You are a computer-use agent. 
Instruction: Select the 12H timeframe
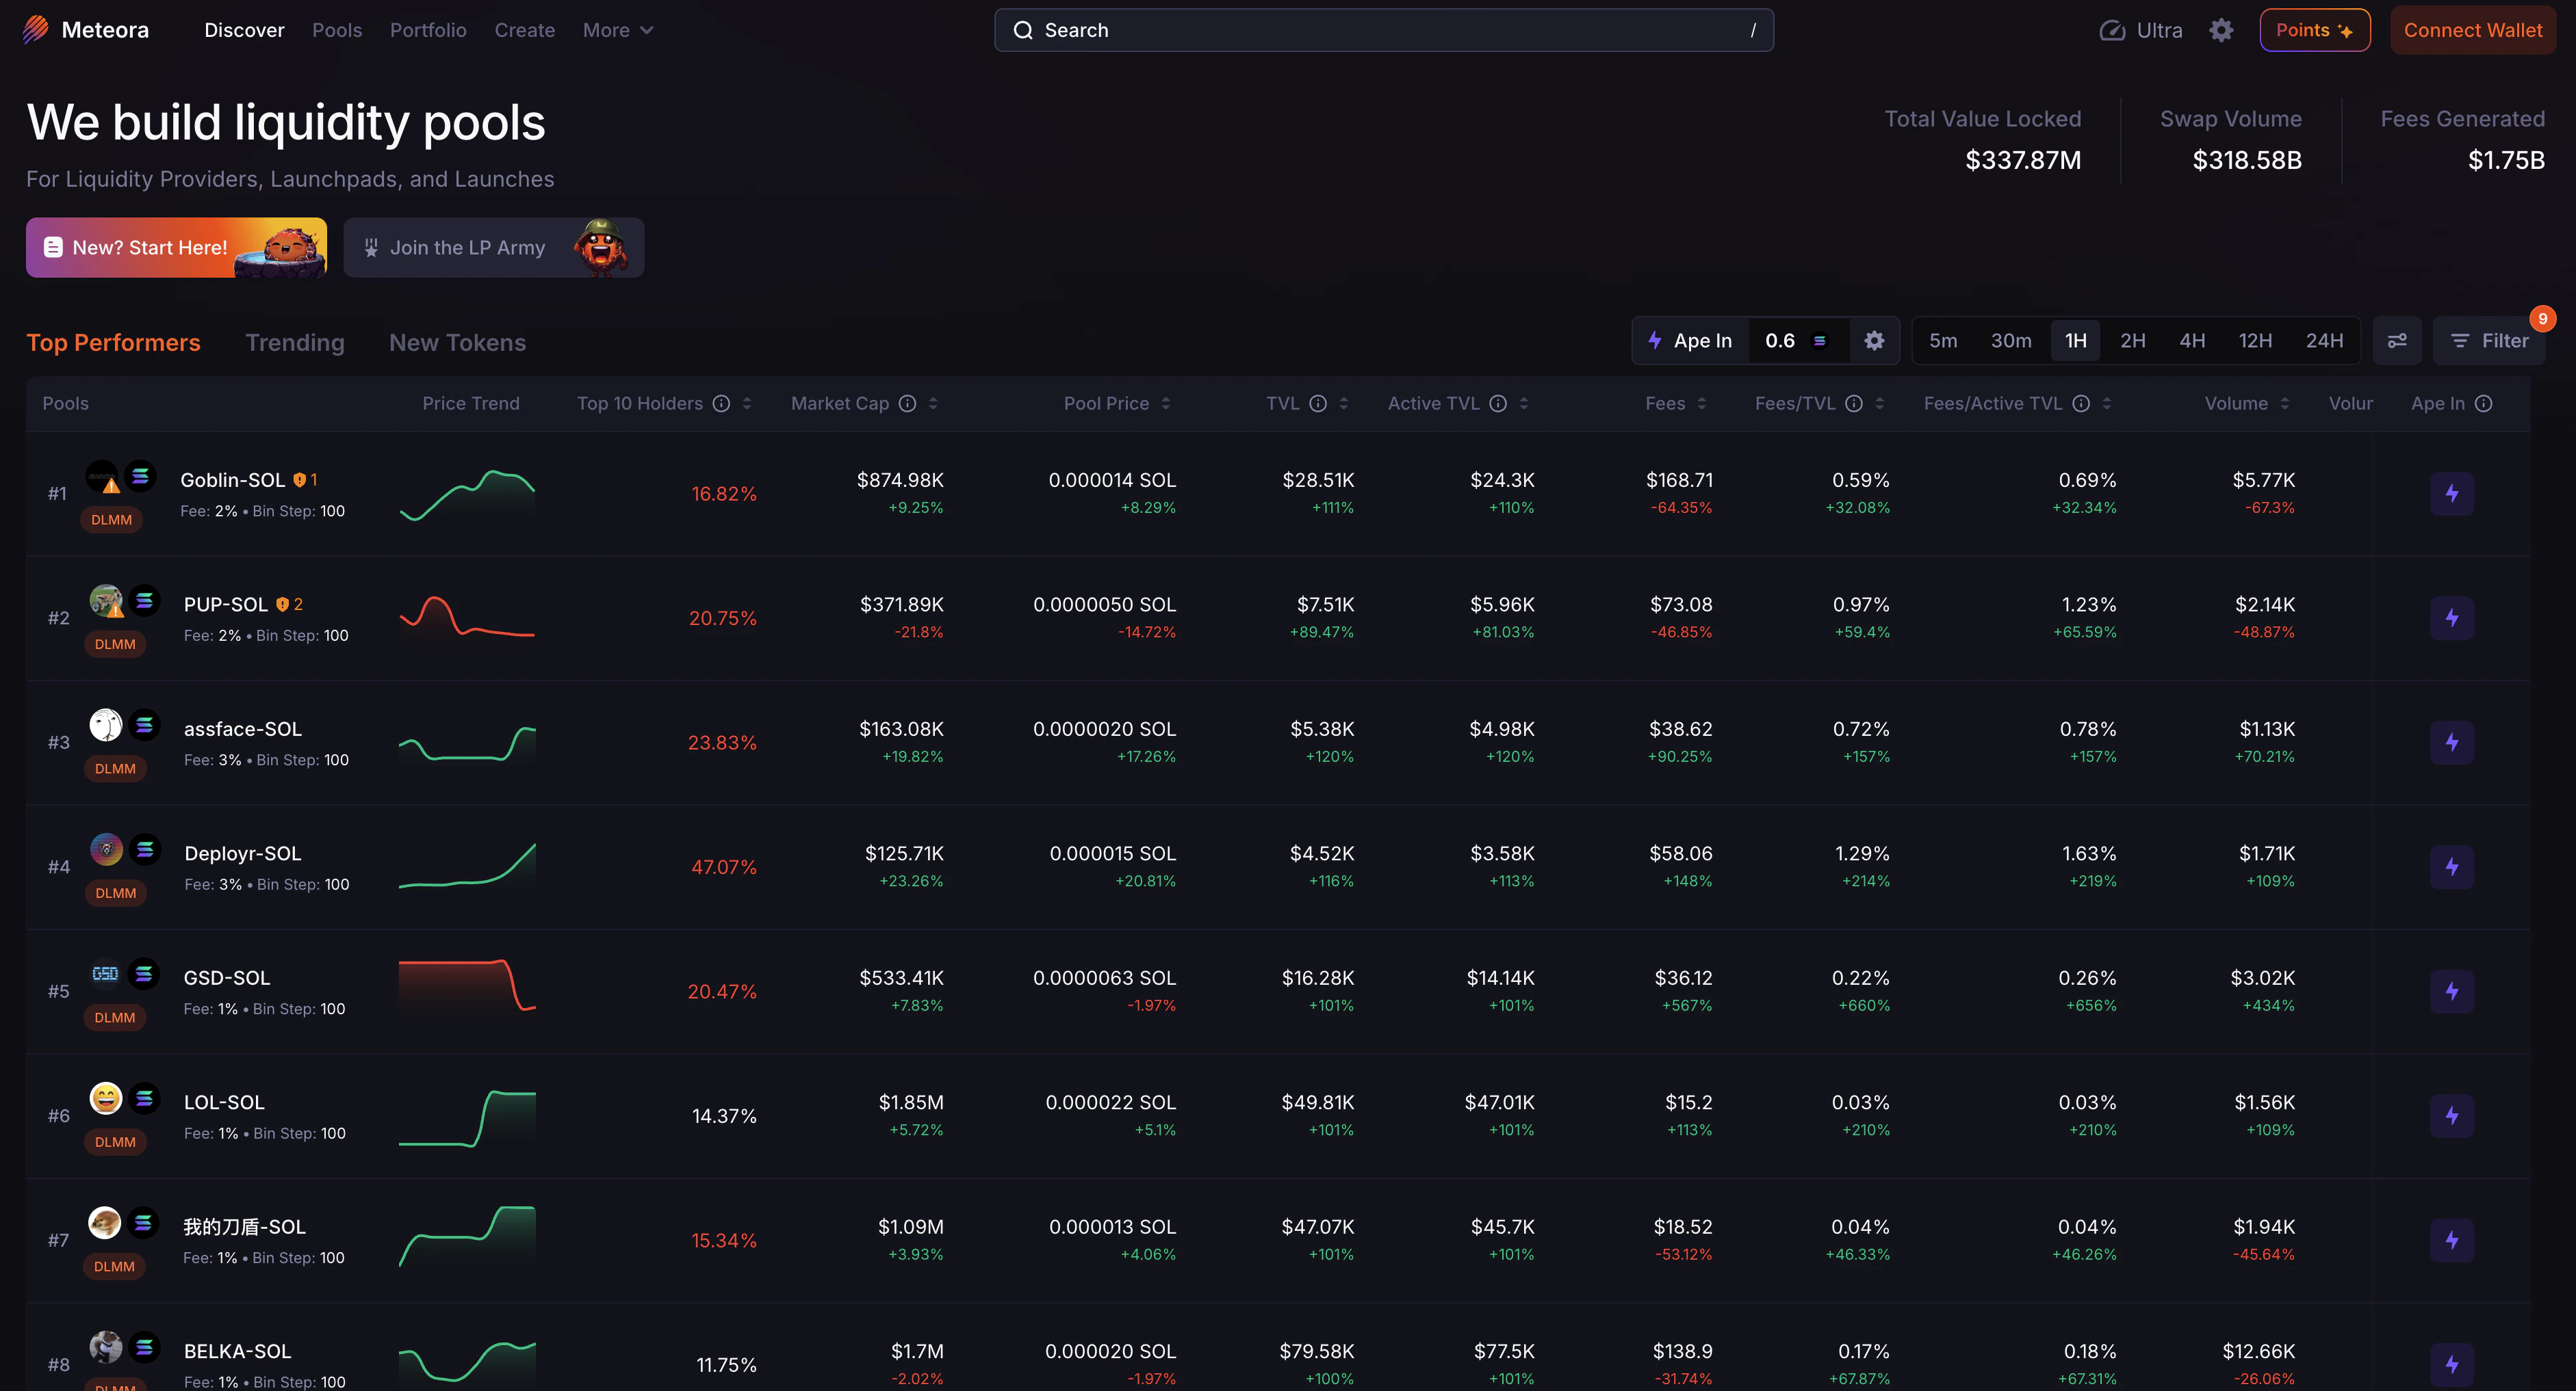[2255, 341]
